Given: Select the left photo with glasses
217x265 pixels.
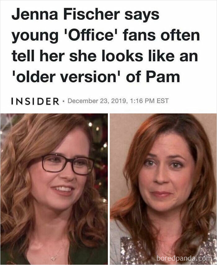Looking at the screenshot, I should [54, 189].
